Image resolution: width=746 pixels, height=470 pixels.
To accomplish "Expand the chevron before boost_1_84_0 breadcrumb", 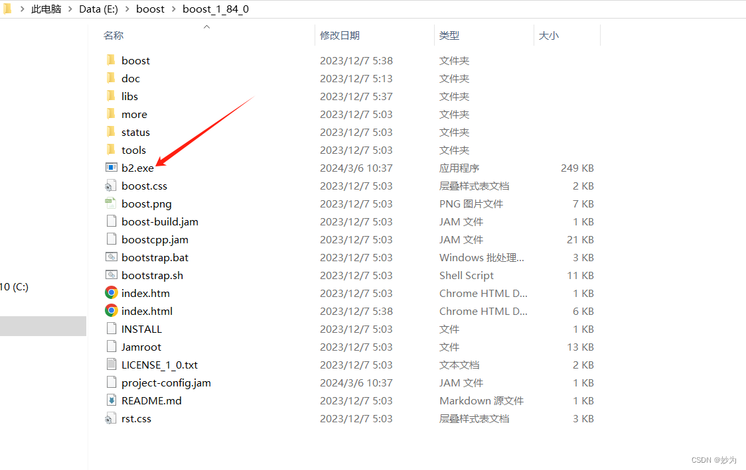I will 174,9.
